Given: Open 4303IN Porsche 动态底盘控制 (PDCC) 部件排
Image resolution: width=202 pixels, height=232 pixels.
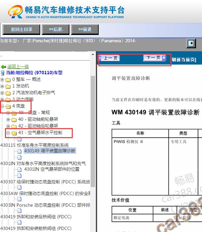Looking at the screenshot, I should pos(45,205).
